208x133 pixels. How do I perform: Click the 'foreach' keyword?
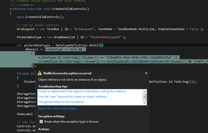click(23, 74)
